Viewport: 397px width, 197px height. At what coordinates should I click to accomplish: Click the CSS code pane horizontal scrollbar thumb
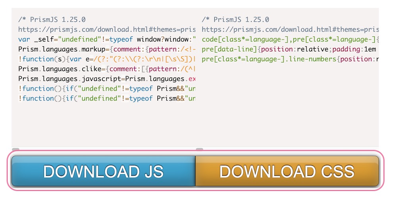click(200, 149)
